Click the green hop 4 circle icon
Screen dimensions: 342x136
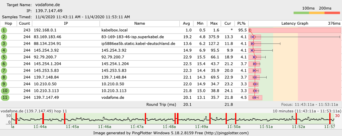click(x=4, y=50)
